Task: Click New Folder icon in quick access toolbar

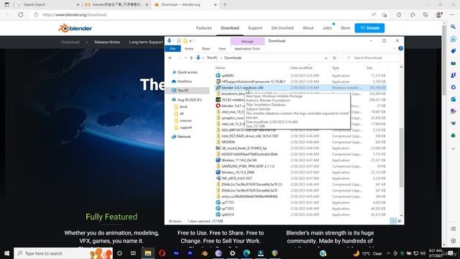Action: [x=185, y=41]
